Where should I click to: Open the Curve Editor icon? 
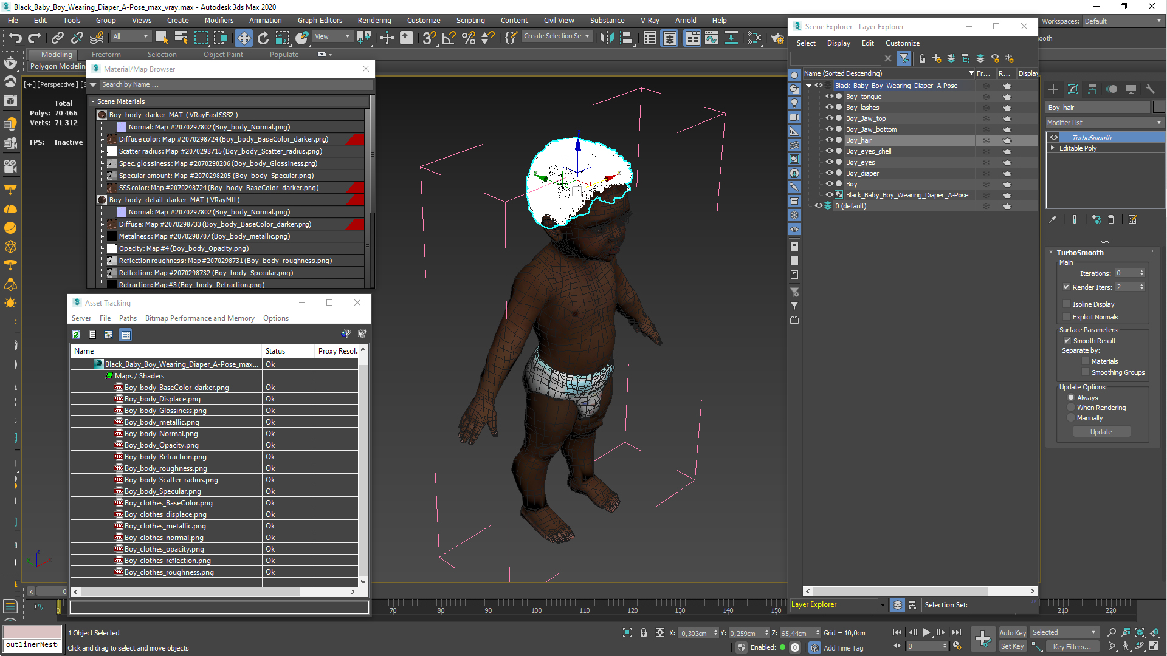coord(712,38)
